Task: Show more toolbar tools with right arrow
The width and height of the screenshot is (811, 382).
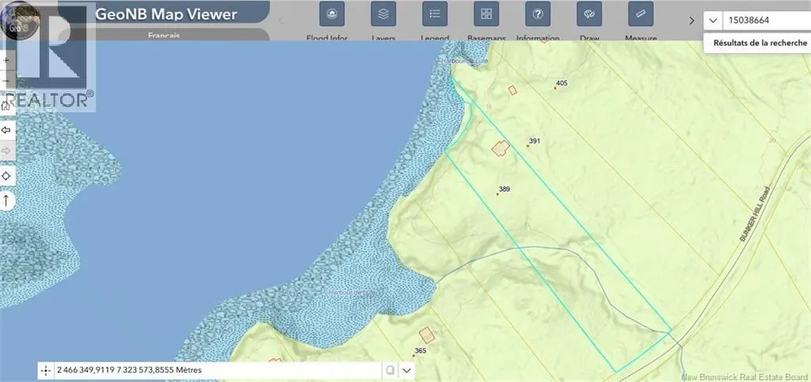Action: 691,21
